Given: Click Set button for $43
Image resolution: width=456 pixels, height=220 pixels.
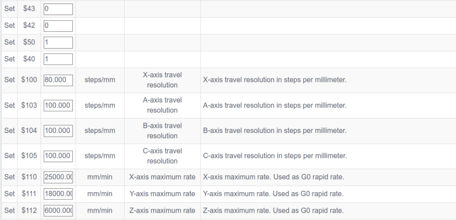Looking at the screenshot, I should pos(10,9).
